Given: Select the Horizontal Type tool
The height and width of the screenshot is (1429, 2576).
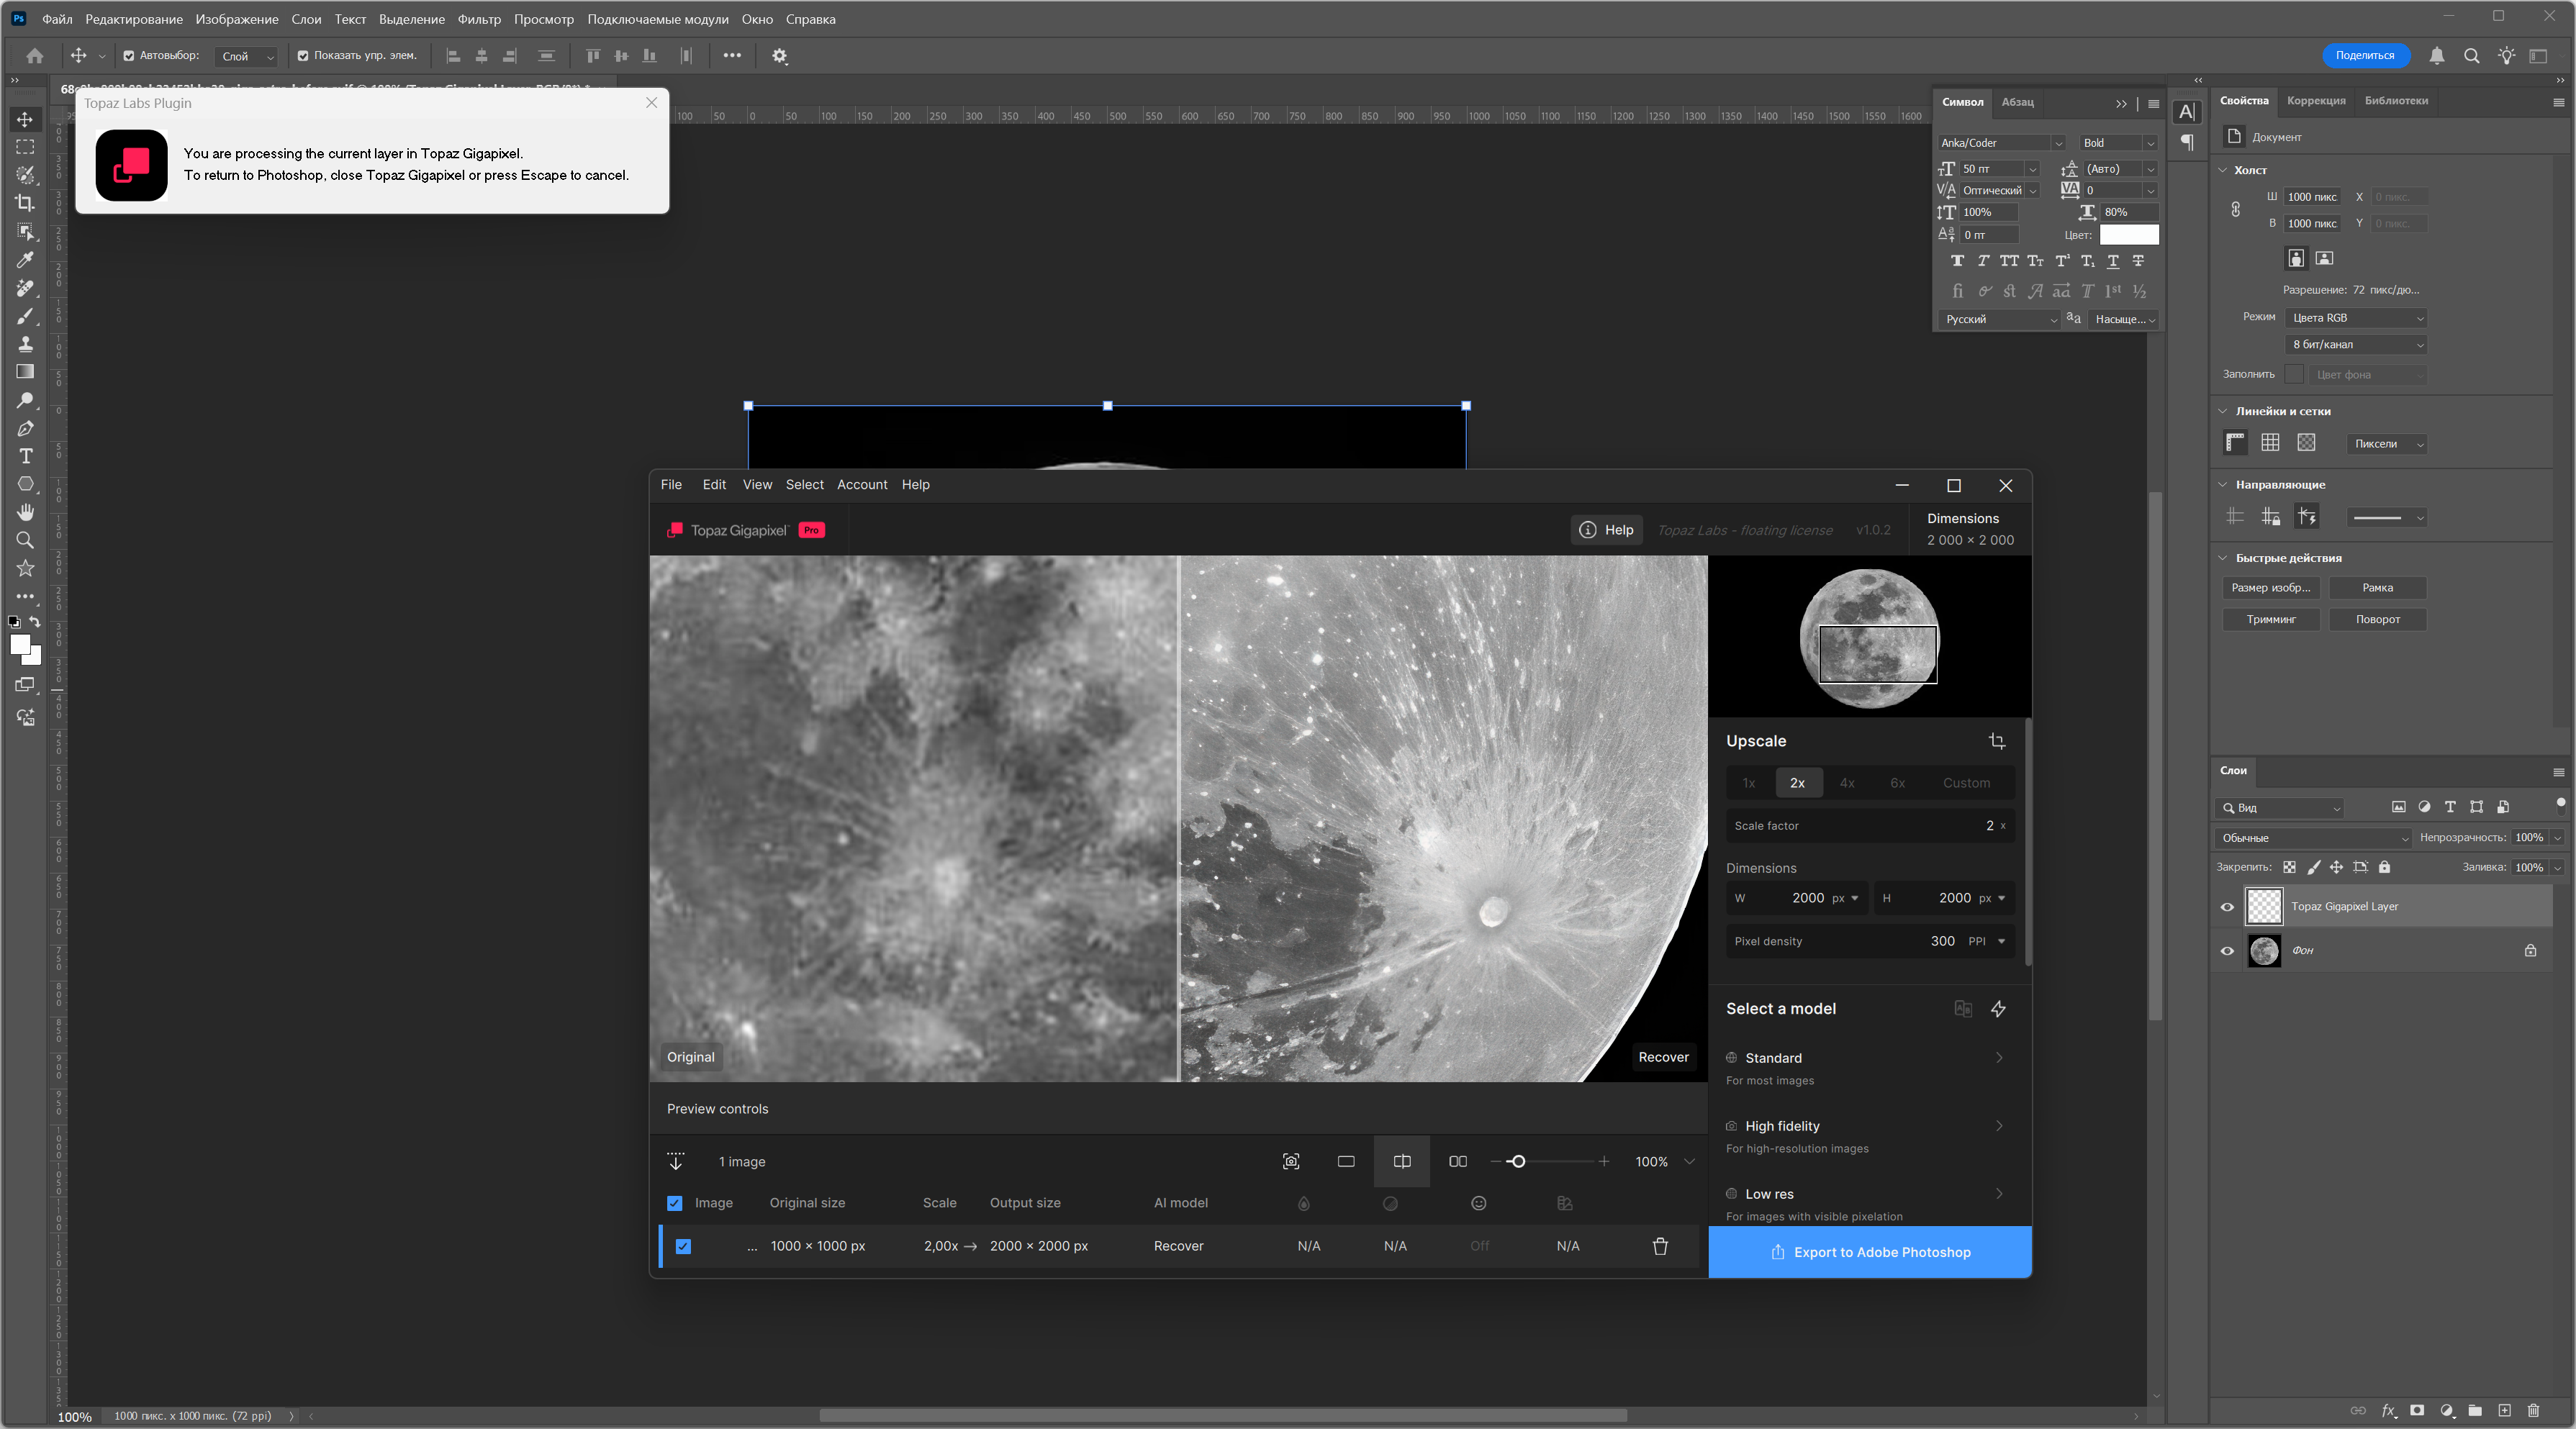Looking at the screenshot, I should tap(25, 456).
